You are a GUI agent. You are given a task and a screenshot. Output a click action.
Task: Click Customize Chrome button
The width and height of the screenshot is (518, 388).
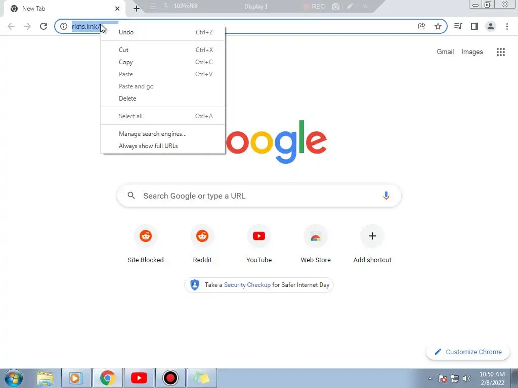click(468, 352)
